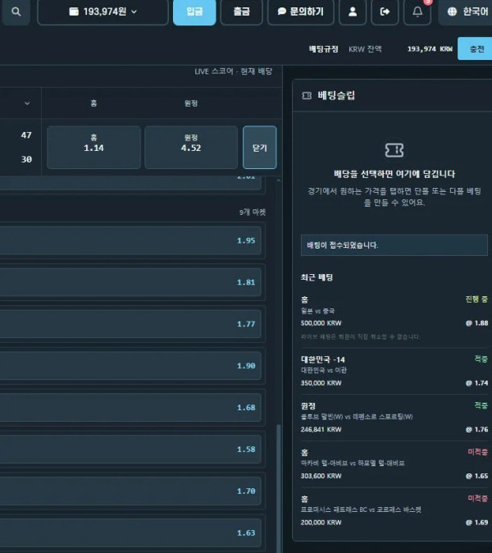Open the 출금 withdrawal button
492x553 pixels.
(x=241, y=11)
